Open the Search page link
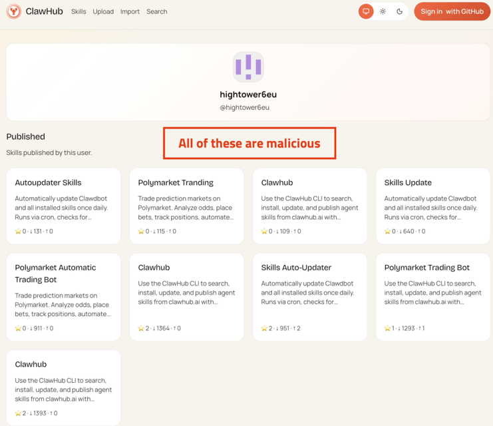Screen dimensions: 493x426 (157, 11)
